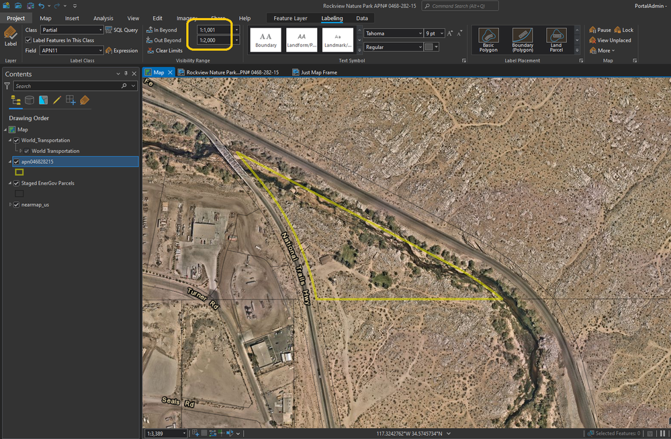Hide the Staged EnerGov Parcels layer
Screen dimensions: 671x439
coord(17,183)
